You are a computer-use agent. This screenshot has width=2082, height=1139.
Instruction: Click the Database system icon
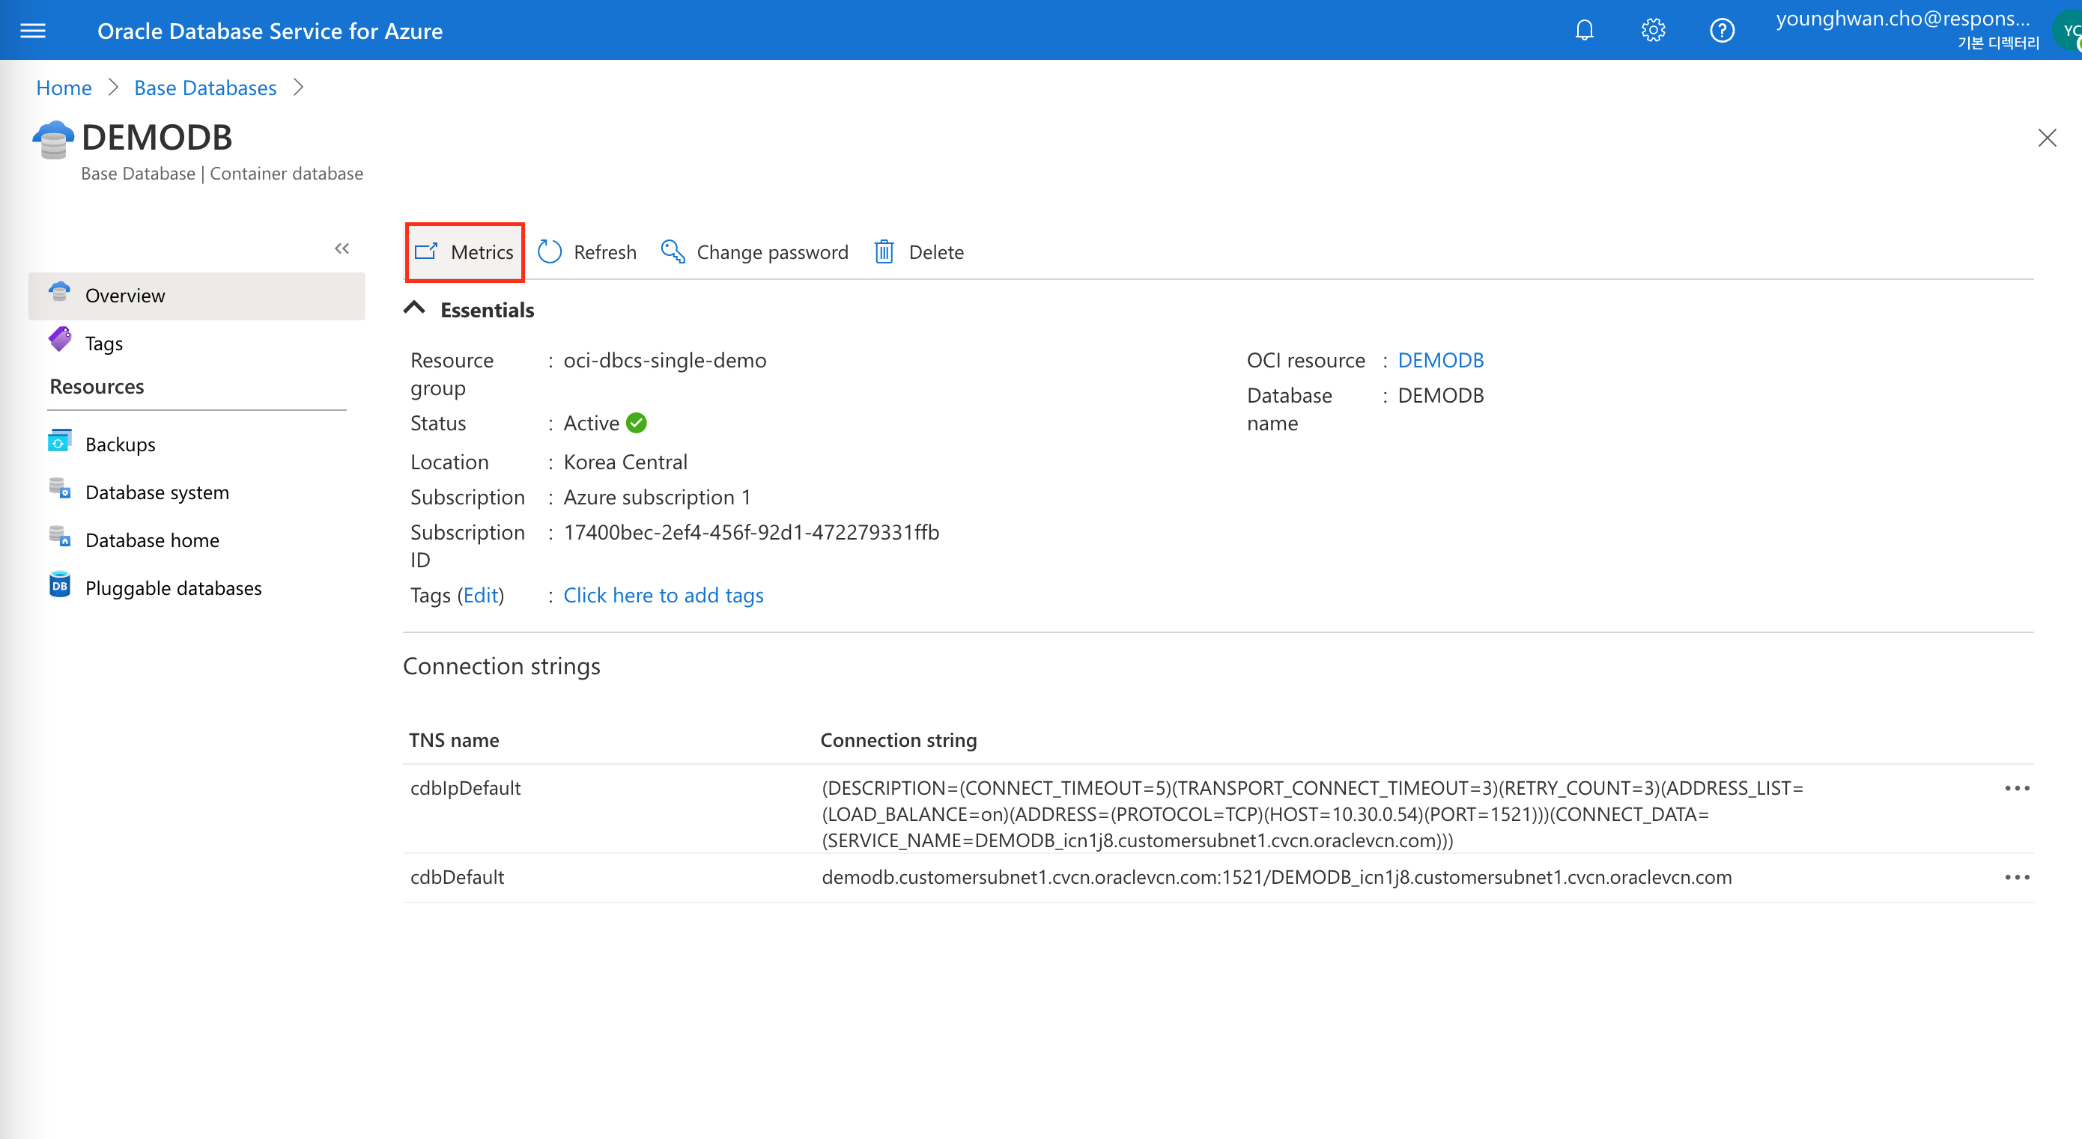[60, 489]
